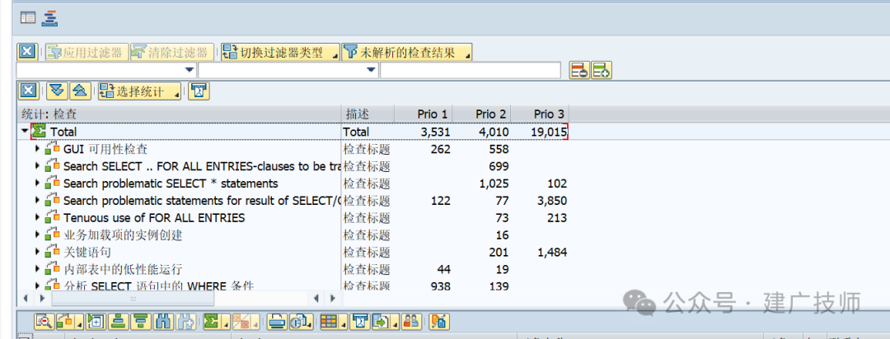Click the grid layout selection icon
Image resolution: width=890 pixels, height=339 pixels.
332,322
